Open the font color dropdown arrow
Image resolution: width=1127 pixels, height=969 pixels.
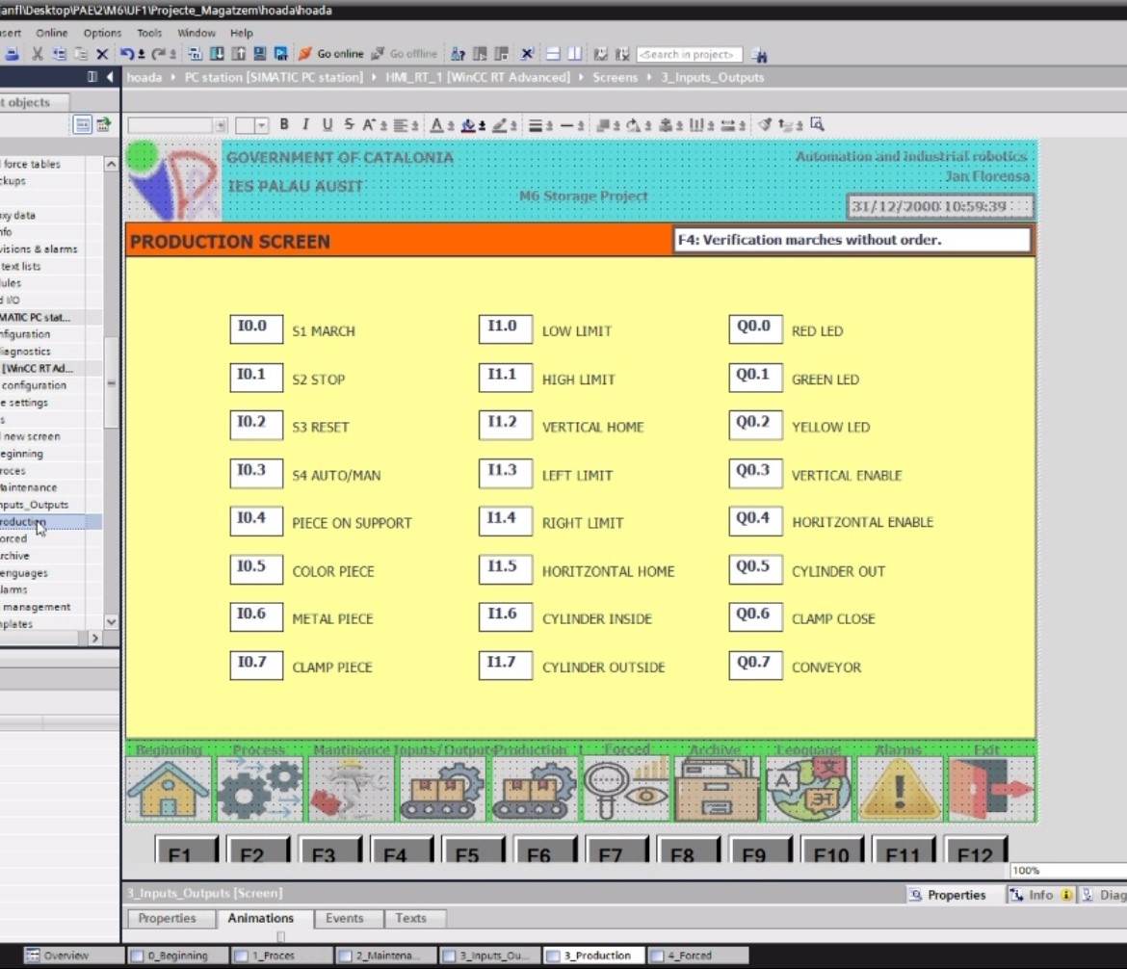[450, 126]
